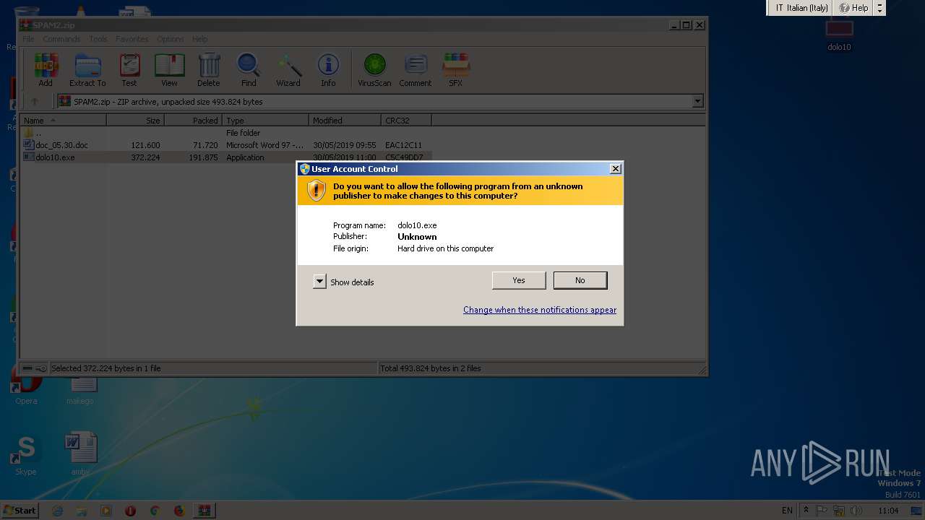Click the Delete toolbar icon
The width and height of the screenshot is (925, 520).
(209, 70)
